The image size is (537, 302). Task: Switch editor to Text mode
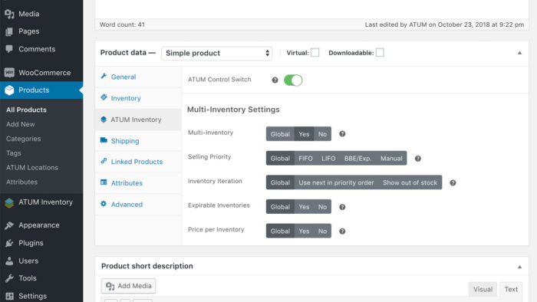[511, 289]
